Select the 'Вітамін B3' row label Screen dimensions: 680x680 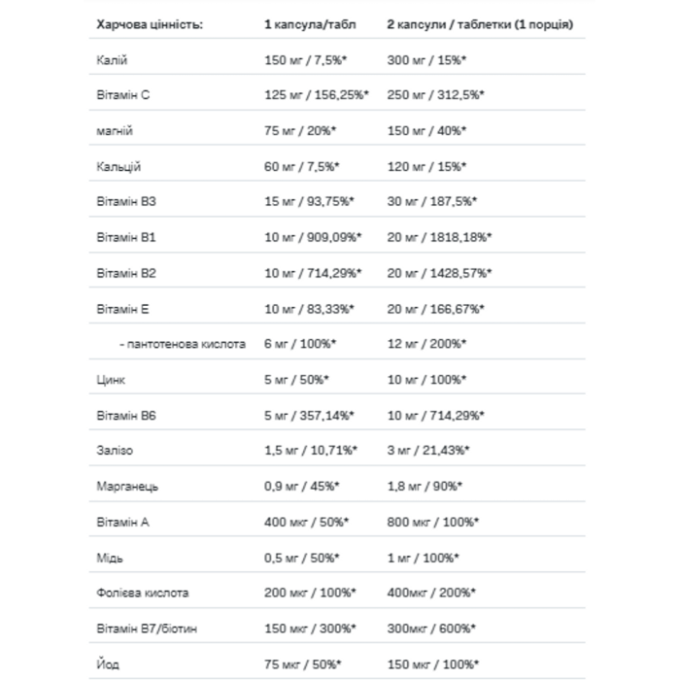125,202
